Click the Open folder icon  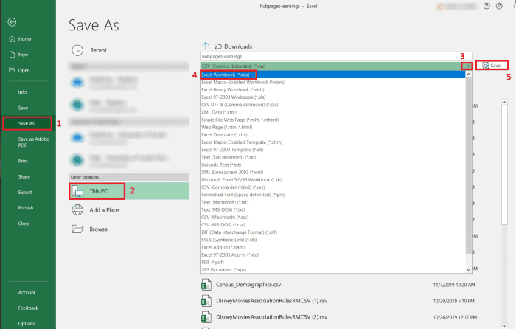pos(13,70)
